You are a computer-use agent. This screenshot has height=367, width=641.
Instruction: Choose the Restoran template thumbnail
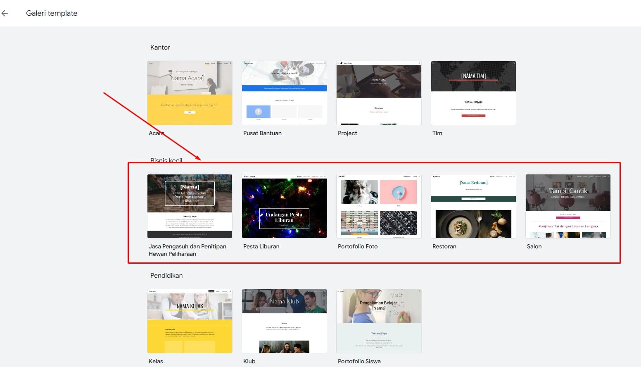coord(473,206)
